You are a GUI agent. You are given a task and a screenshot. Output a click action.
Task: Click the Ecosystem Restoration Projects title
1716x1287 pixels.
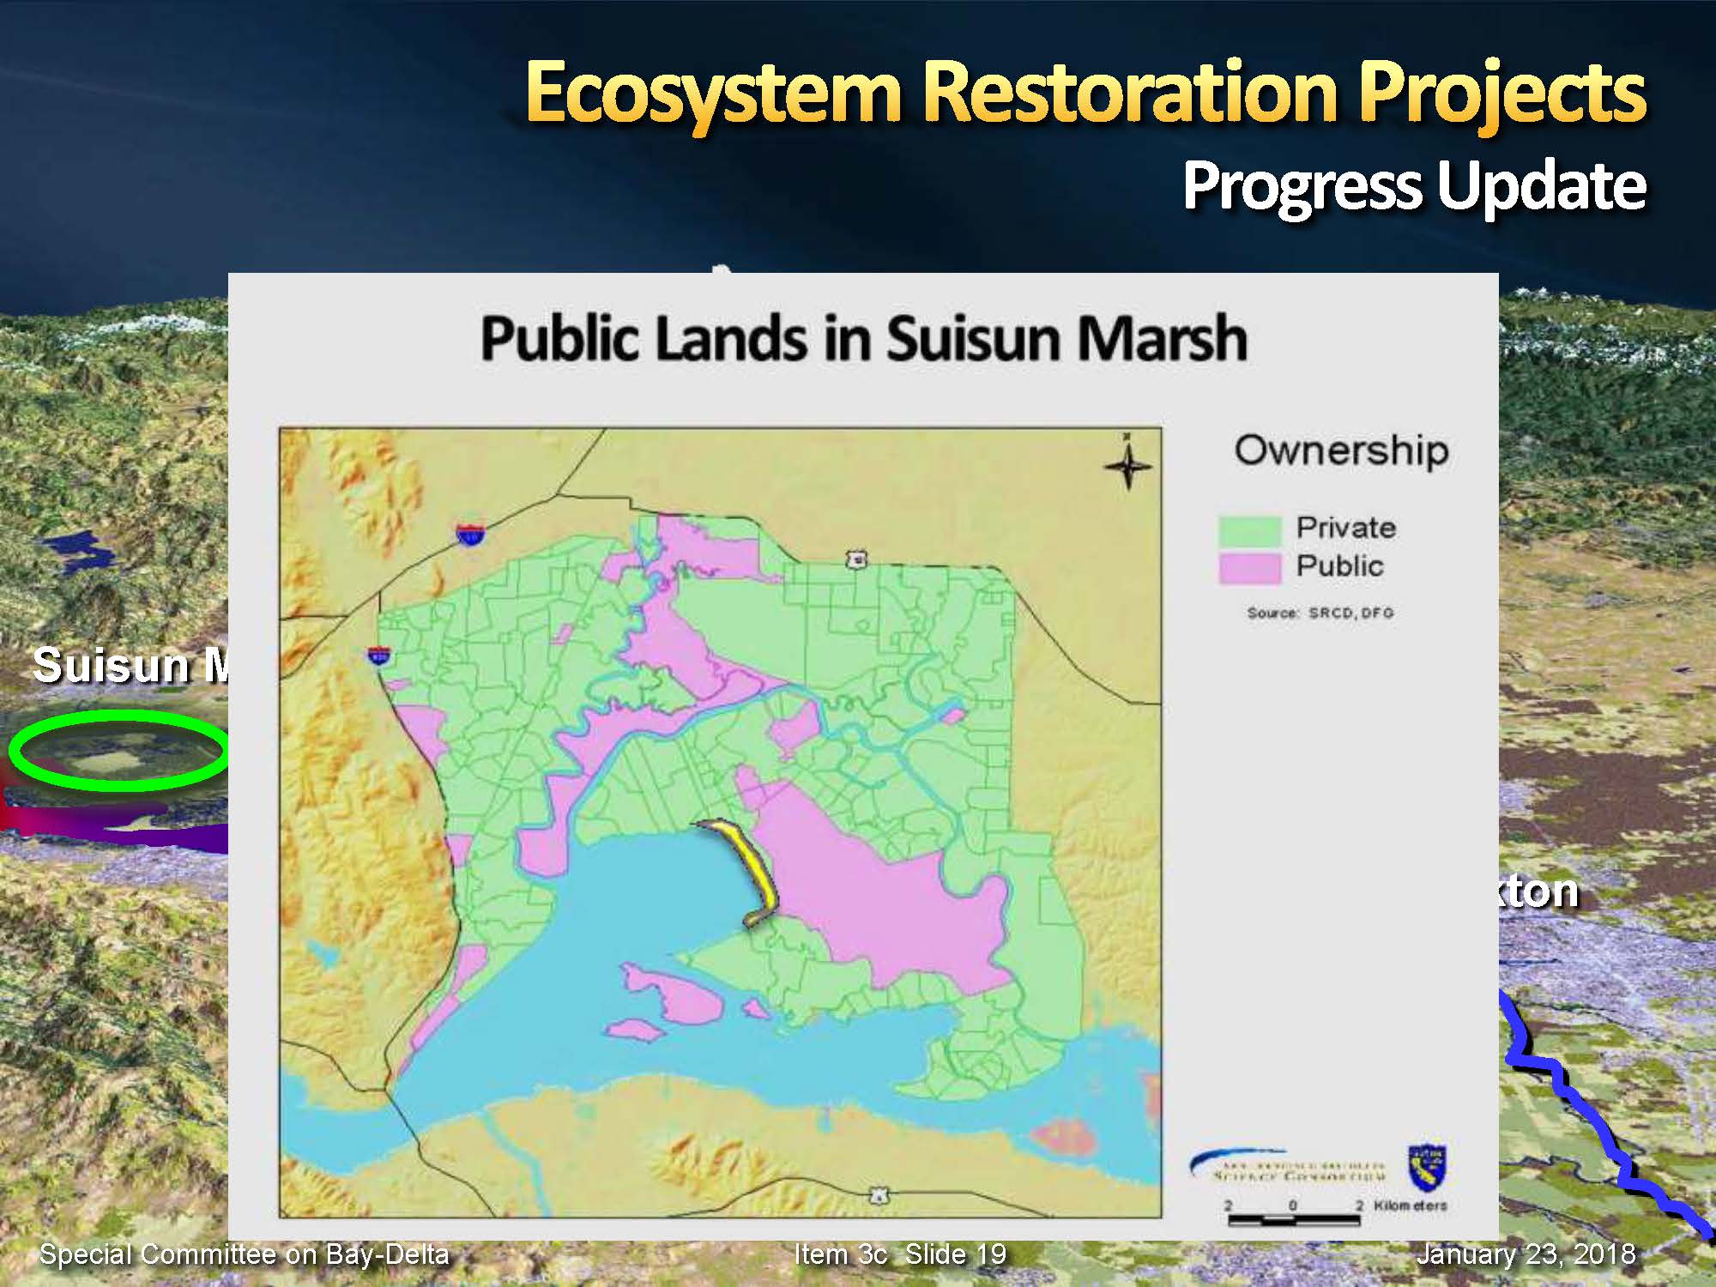coord(1085,93)
